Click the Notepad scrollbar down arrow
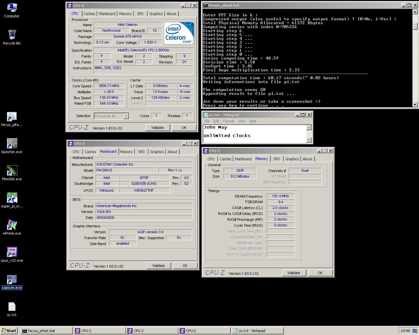The image size is (419, 335). [309, 140]
